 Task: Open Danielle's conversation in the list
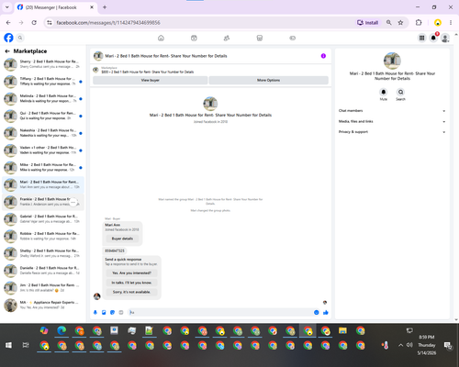[x=43, y=271]
